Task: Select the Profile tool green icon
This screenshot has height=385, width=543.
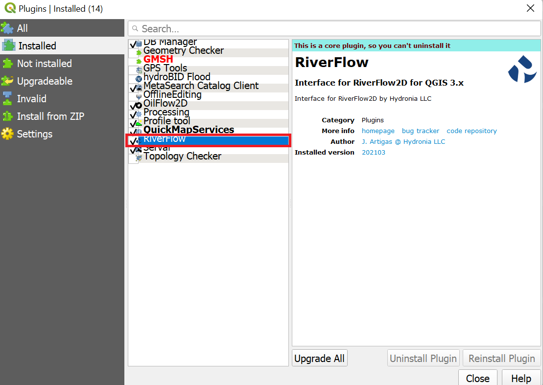Action: (139, 123)
